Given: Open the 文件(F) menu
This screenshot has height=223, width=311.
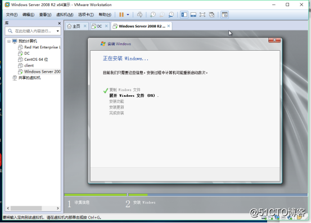Looking at the screenshot, I should (x=11, y=15).
